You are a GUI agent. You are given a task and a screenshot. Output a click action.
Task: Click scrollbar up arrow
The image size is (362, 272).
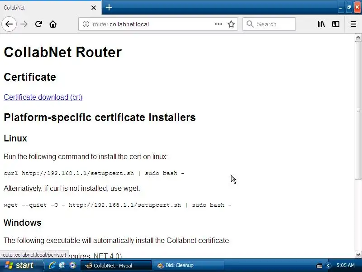[358, 38]
